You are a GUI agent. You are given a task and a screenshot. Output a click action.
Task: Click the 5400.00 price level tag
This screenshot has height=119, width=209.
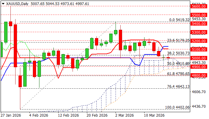point(199,23)
